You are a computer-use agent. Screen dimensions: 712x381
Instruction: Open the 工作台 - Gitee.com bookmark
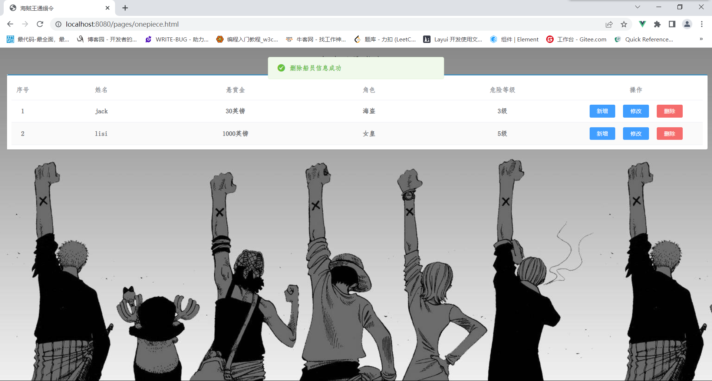[x=577, y=39]
